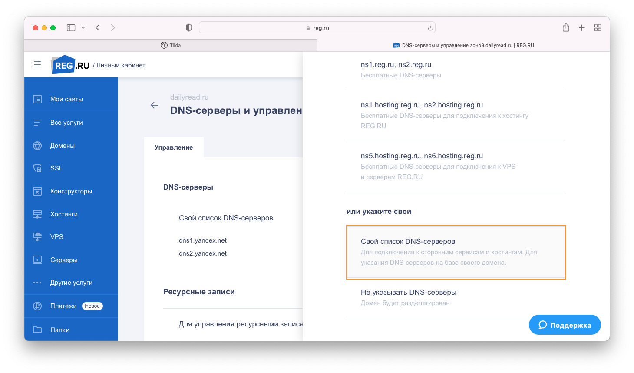Screen dimensions: 634x373
Task: Click Другие услуги label in sidebar
Action: click(x=71, y=283)
